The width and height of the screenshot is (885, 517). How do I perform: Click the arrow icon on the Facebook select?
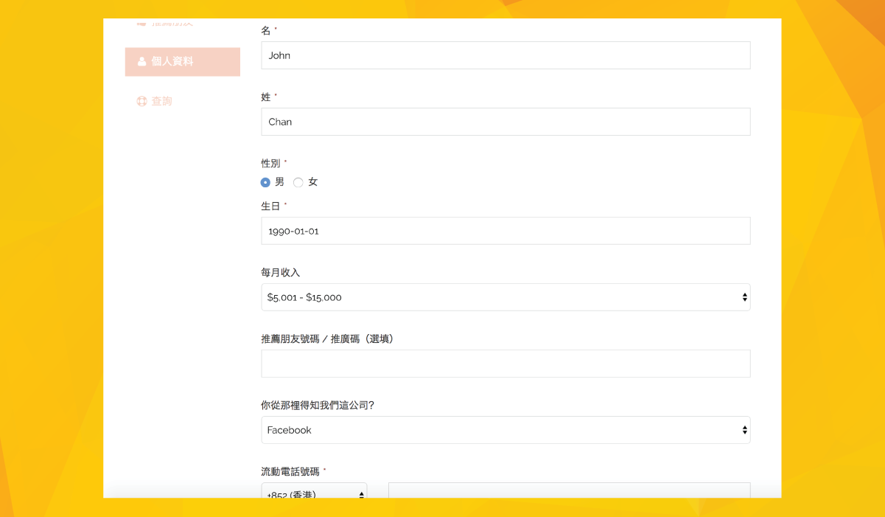(744, 430)
